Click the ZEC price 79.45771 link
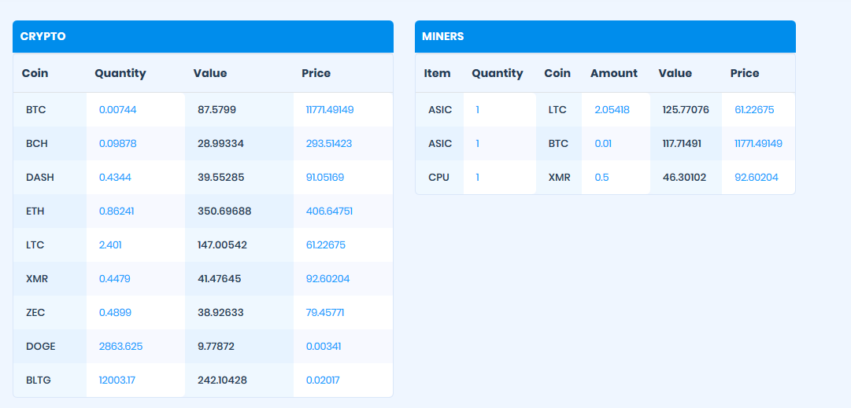Viewport: 851px width, 408px height. [324, 313]
